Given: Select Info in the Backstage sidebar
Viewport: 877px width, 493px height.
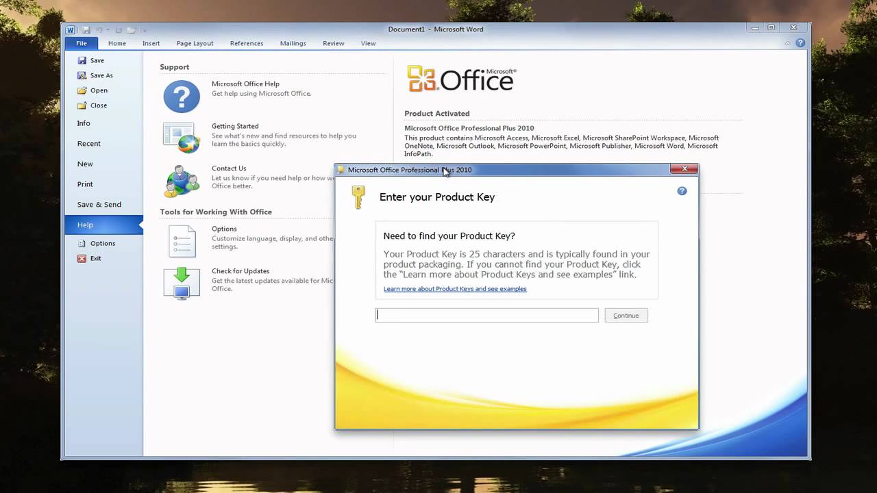Looking at the screenshot, I should pyautogui.click(x=104, y=123).
